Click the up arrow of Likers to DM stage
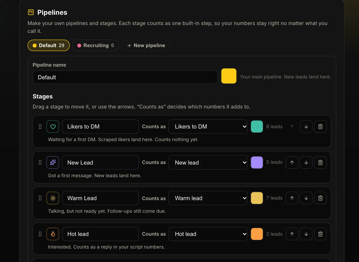This screenshot has width=359, height=262. pyautogui.click(x=292, y=127)
